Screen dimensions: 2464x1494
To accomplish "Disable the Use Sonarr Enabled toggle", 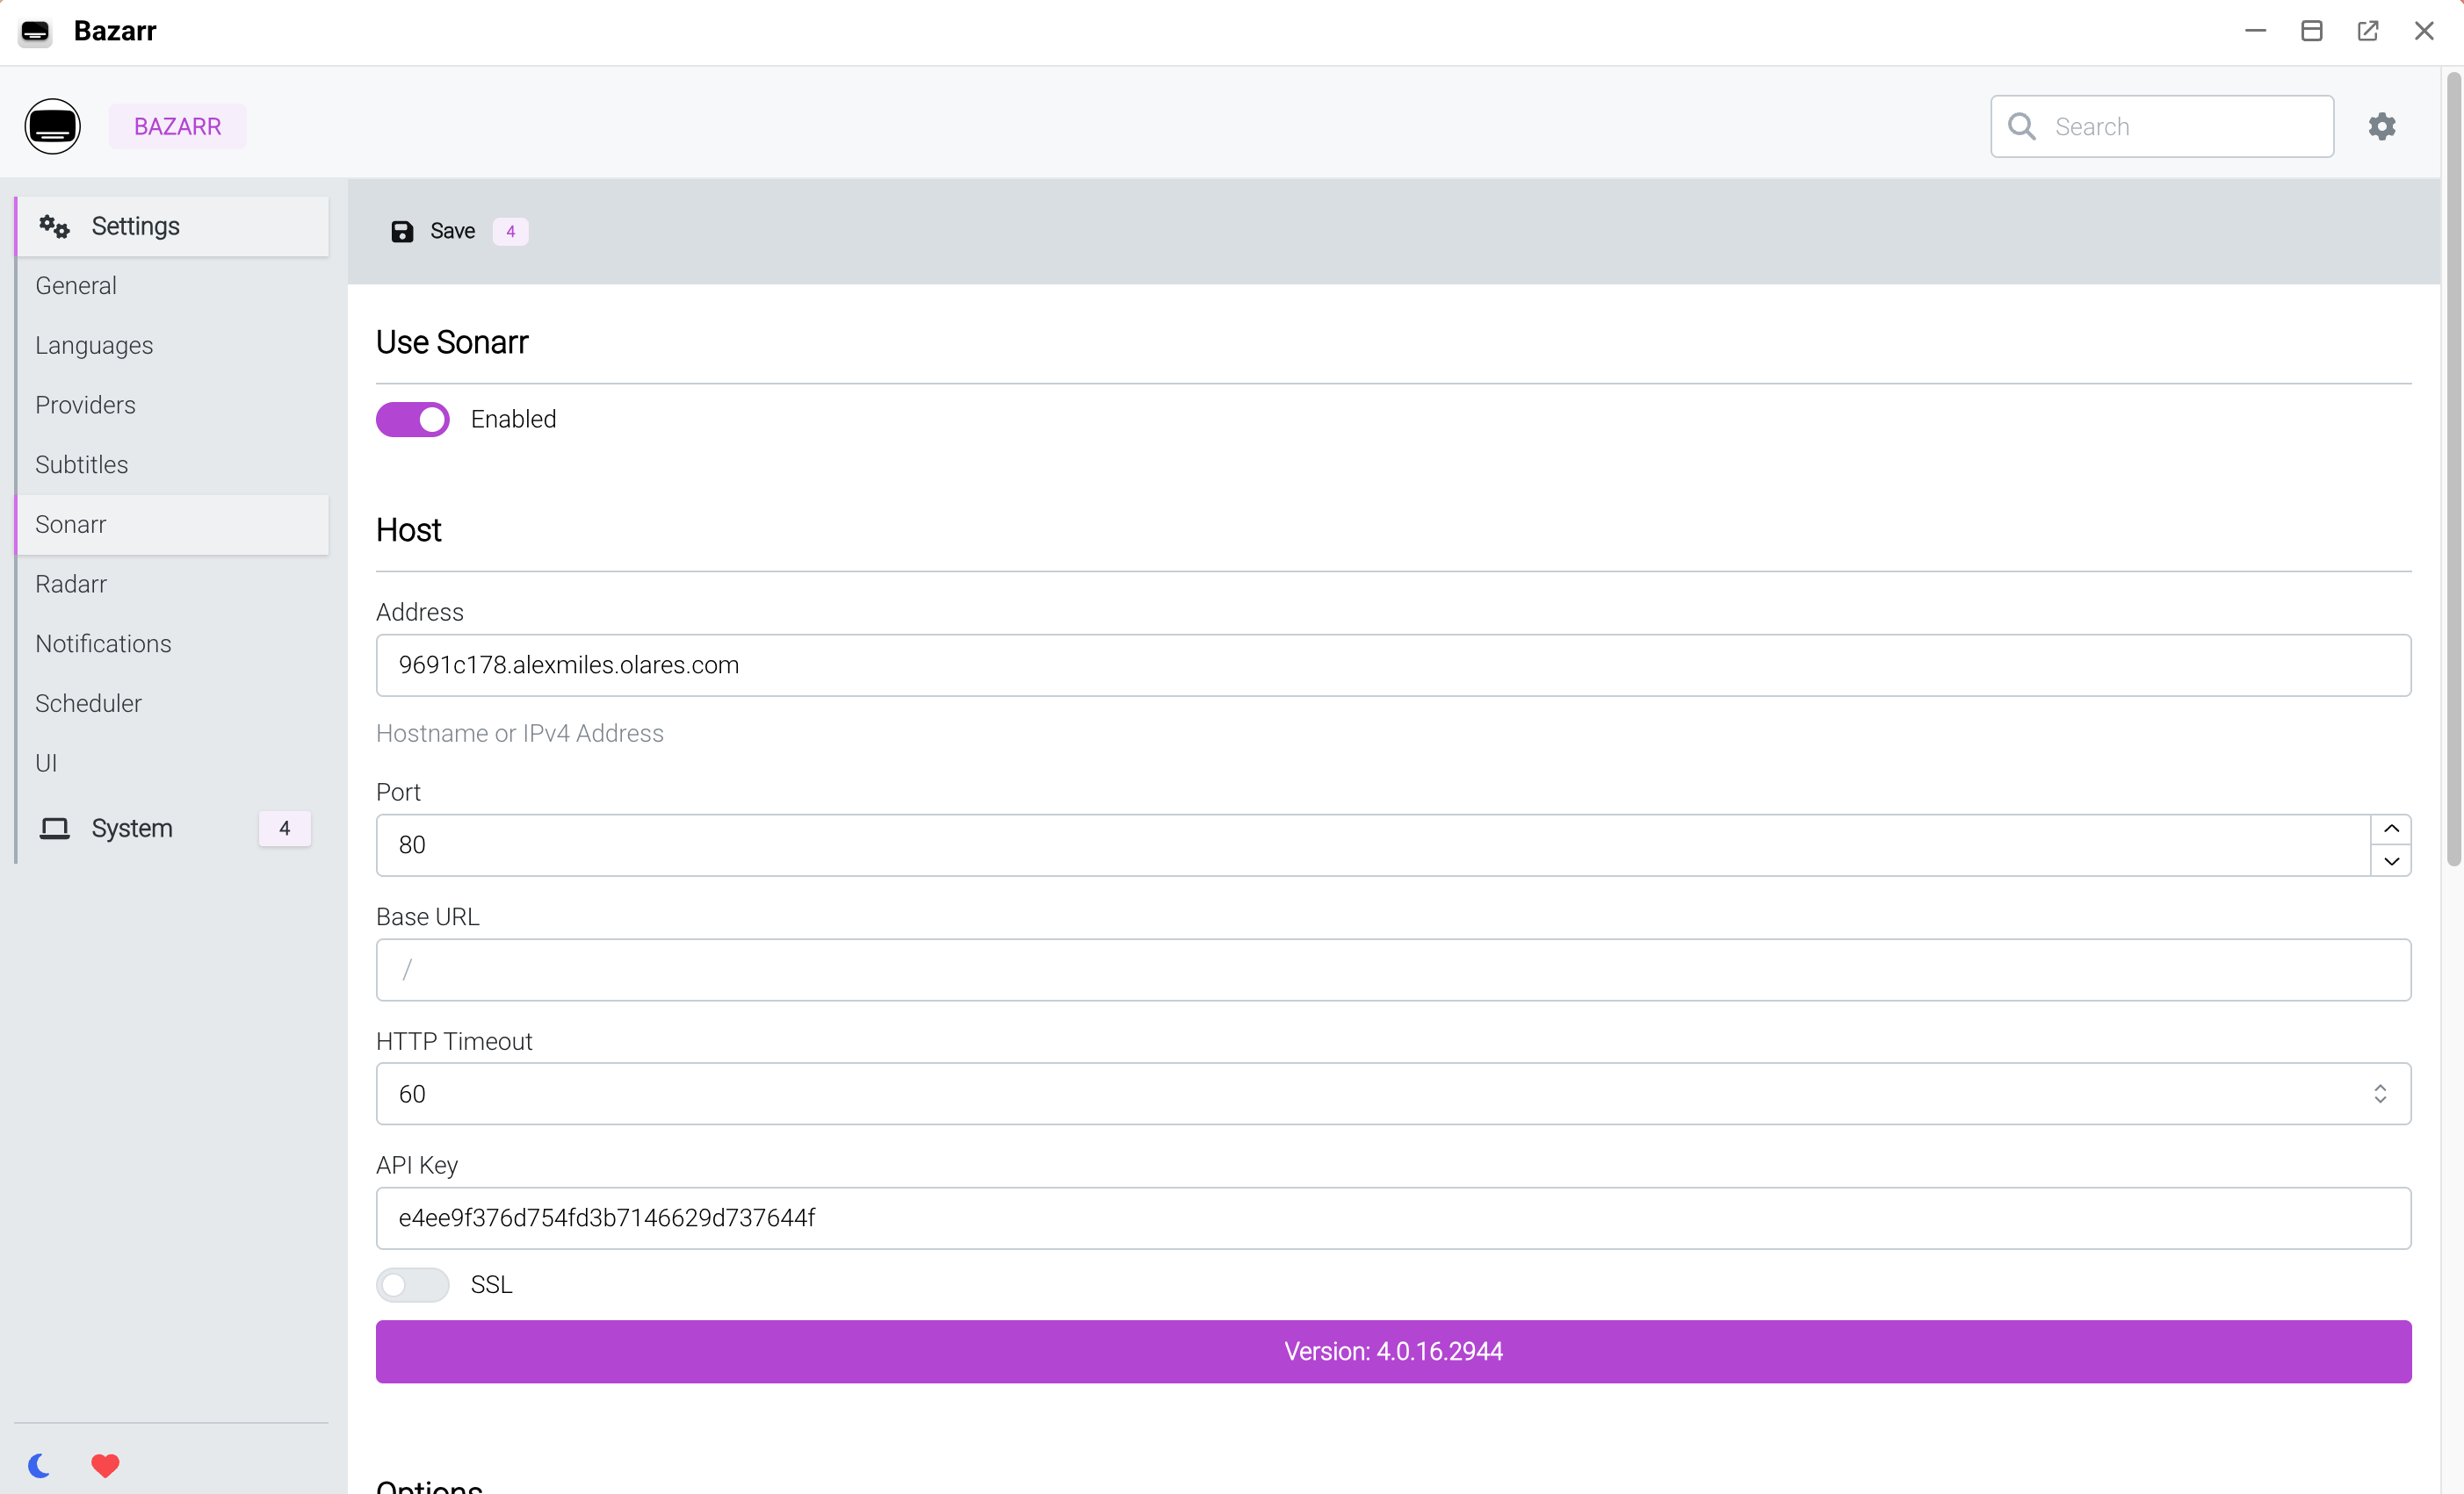I will point(412,420).
